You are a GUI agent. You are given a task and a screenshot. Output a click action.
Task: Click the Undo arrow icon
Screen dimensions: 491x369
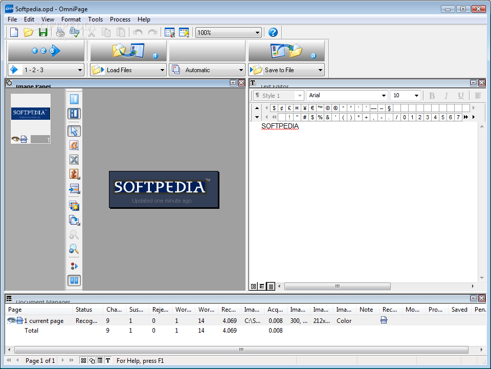point(138,32)
